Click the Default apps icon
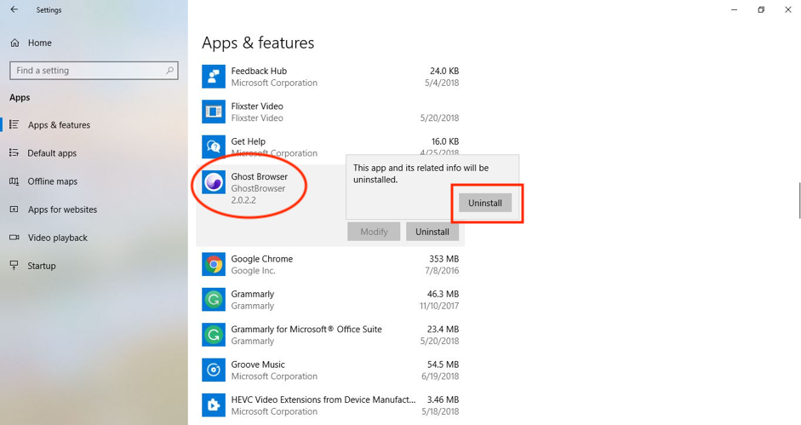This screenshot has height=425, width=801. pyautogui.click(x=14, y=153)
